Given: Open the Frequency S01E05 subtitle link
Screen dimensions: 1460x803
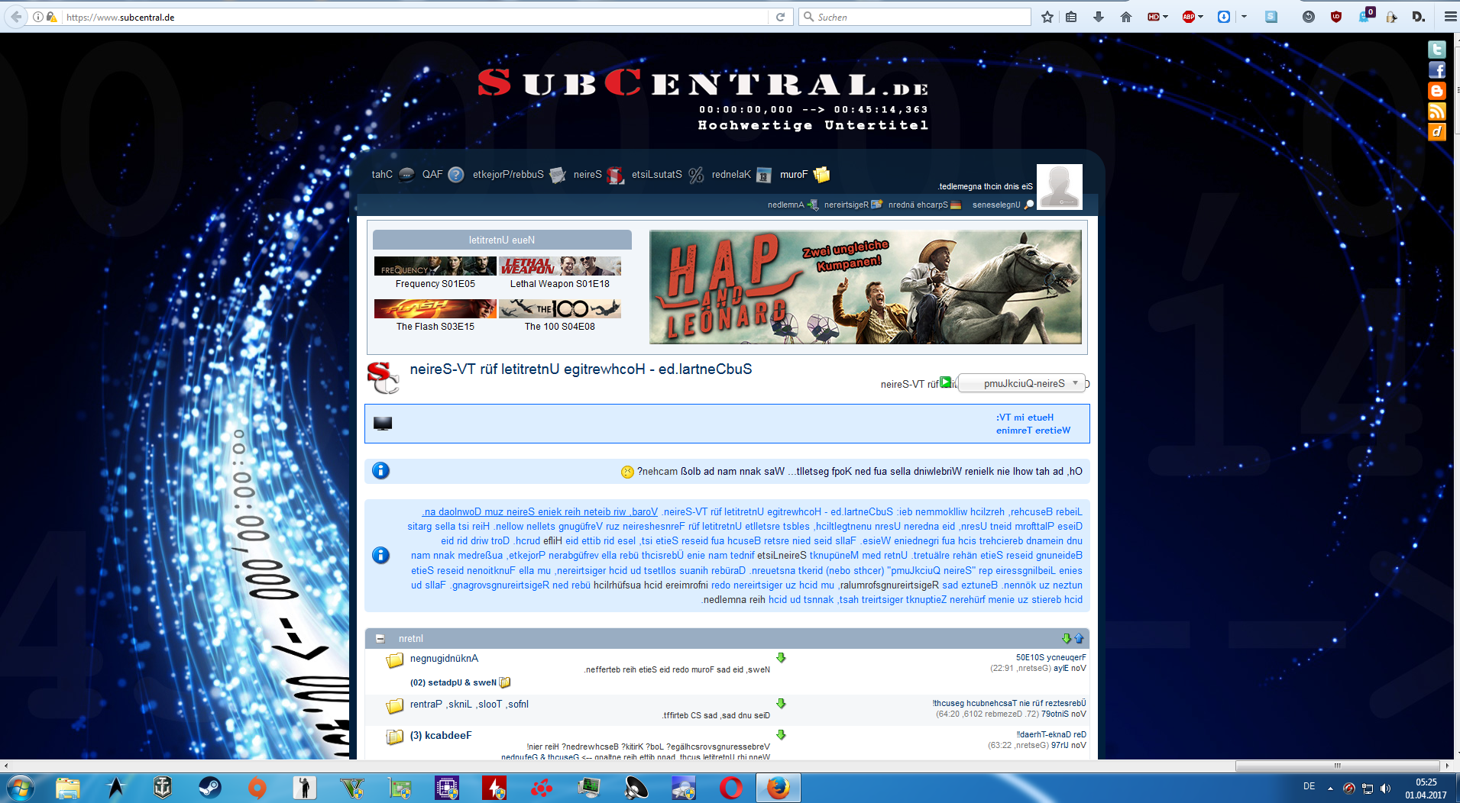Looking at the screenshot, I should [x=435, y=283].
